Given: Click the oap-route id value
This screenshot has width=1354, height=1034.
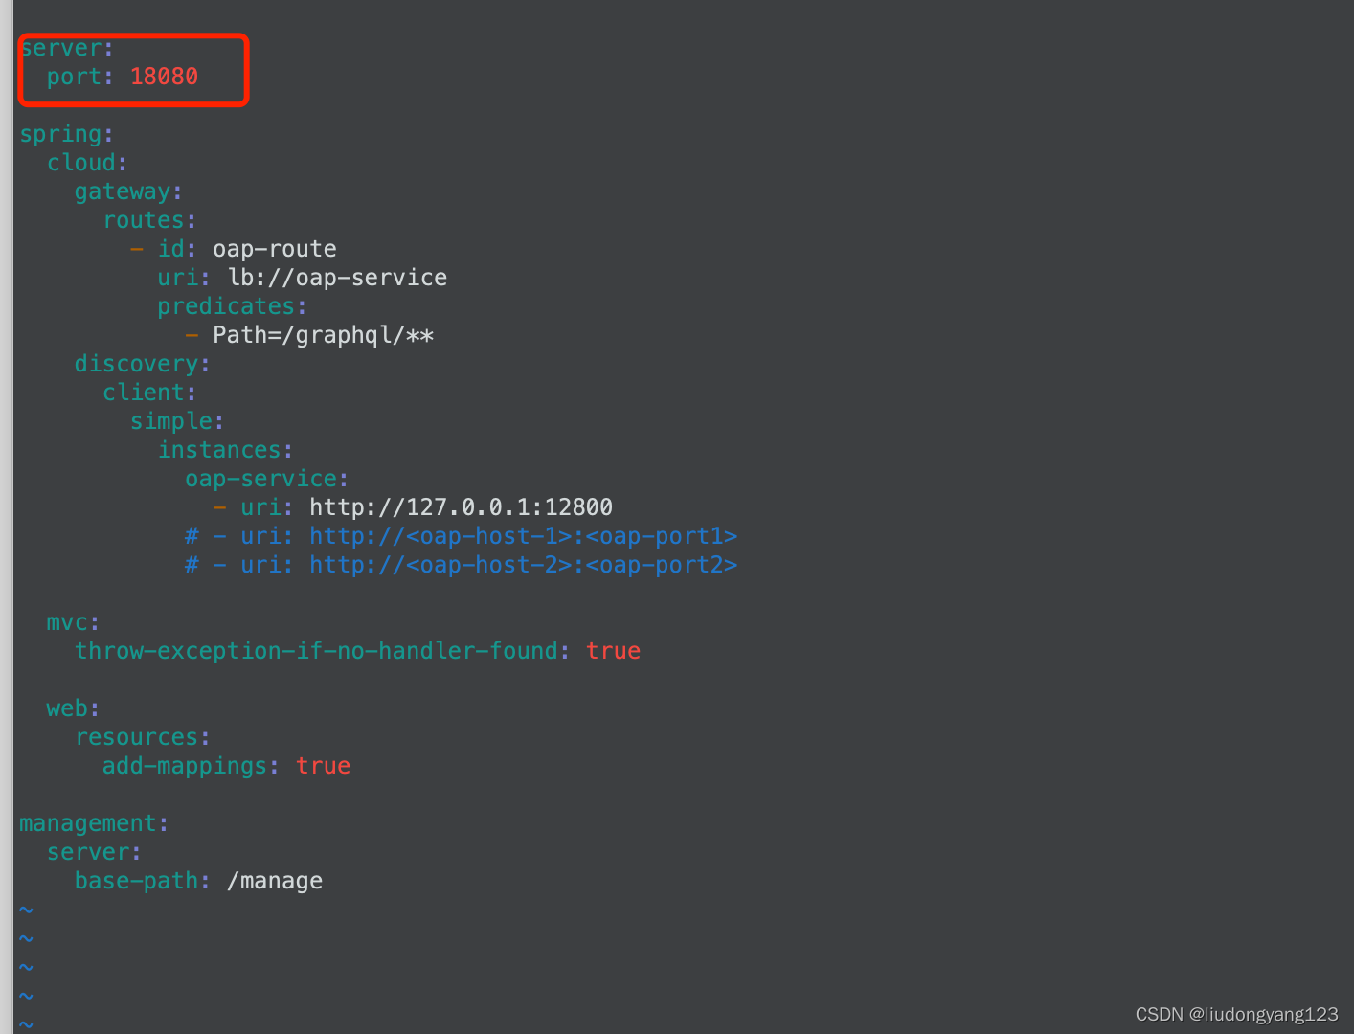Looking at the screenshot, I should pos(274,249).
